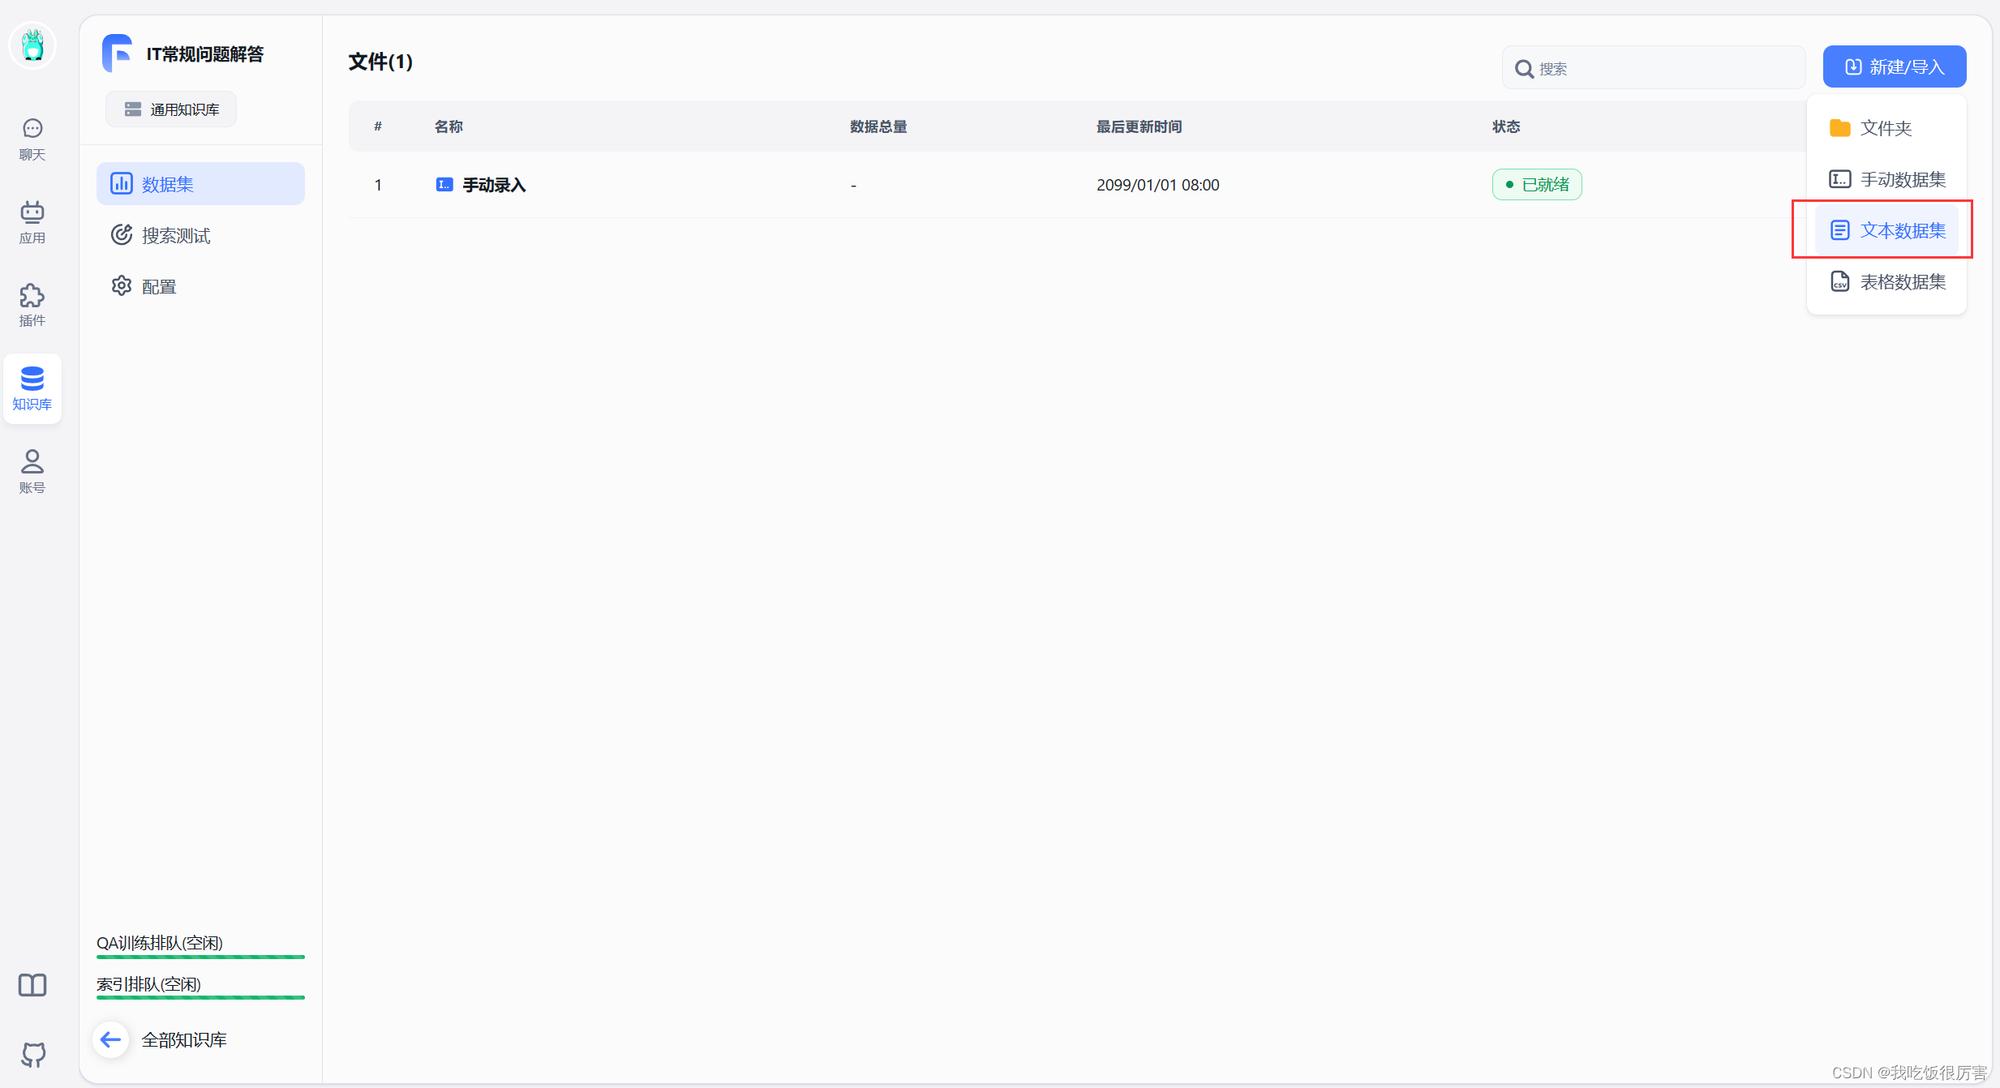The width and height of the screenshot is (2000, 1088).
Task: Click the 通用知识库 tag button
Action: [171, 109]
